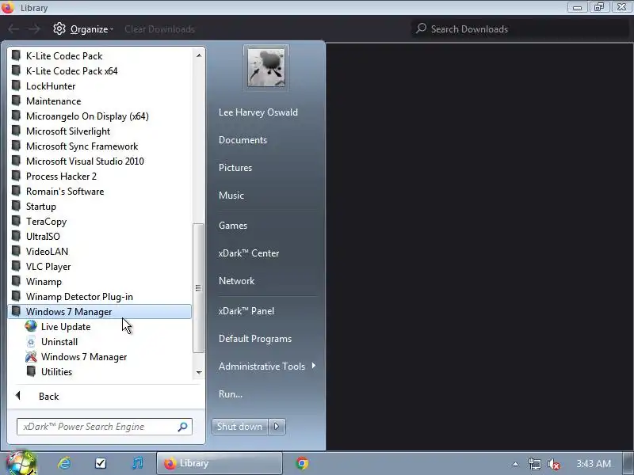Expand the Winamp folder

pyautogui.click(x=99, y=282)
